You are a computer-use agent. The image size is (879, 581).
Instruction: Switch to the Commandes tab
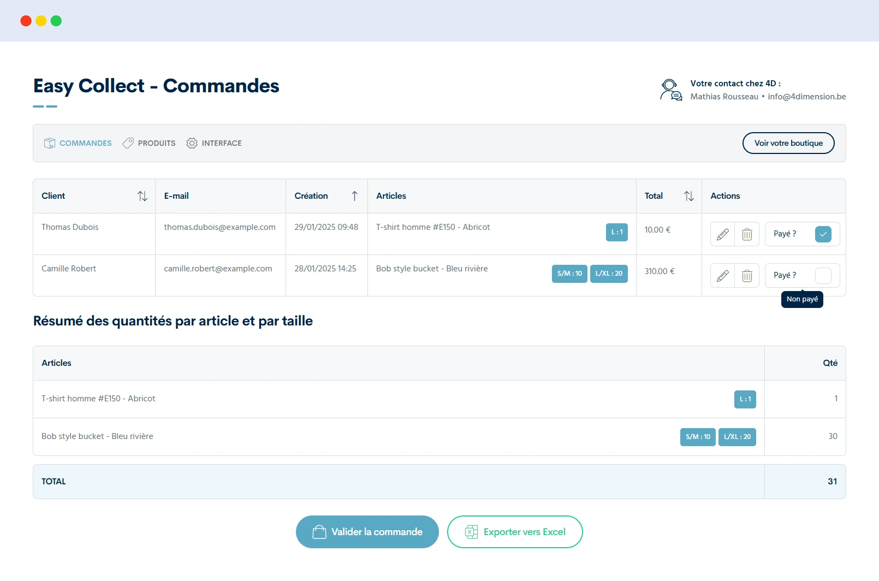click(78, 143)
